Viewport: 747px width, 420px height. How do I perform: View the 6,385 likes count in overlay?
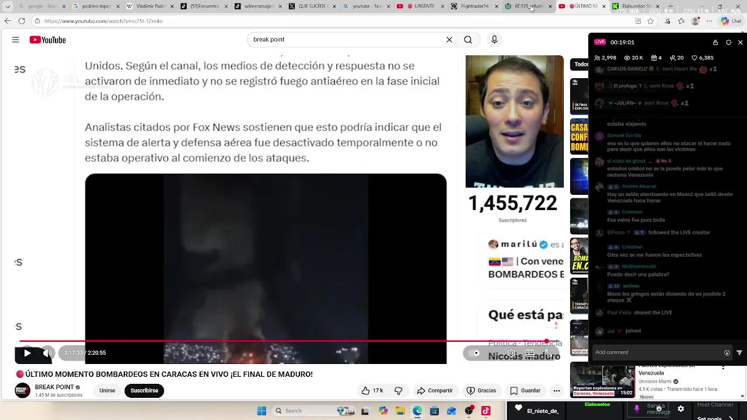(703, 58)
